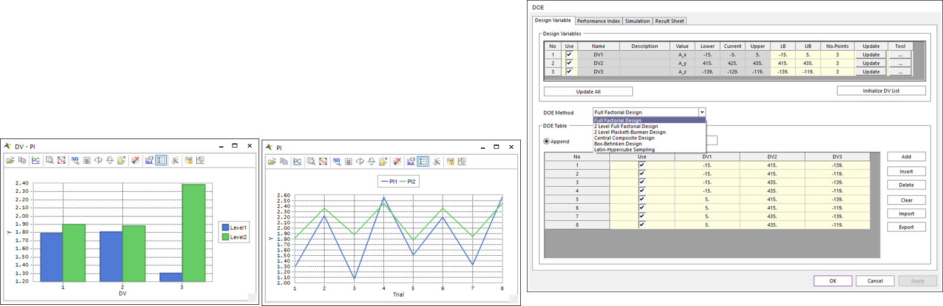Uncheck the Use checkbox for DV1 design variable

[569, 54]
